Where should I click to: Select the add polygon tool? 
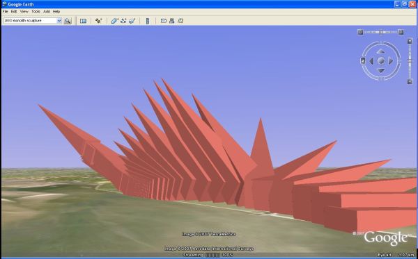[114, 21]
